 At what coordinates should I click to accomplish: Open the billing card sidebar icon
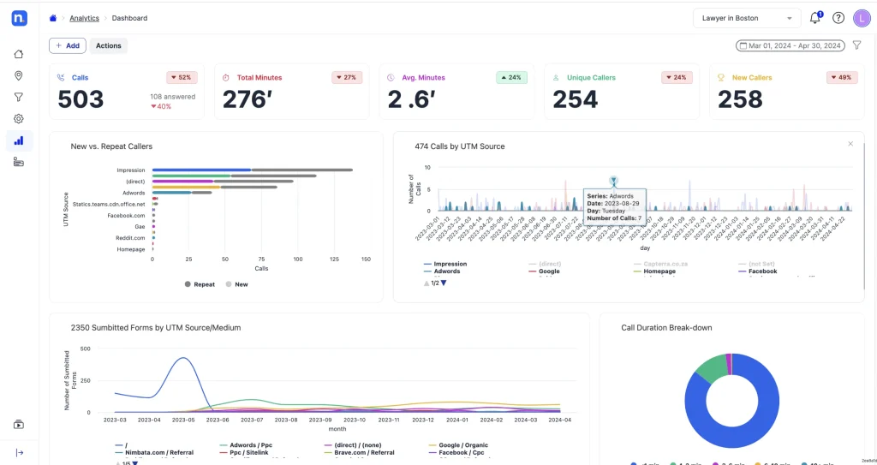(19, 162)
